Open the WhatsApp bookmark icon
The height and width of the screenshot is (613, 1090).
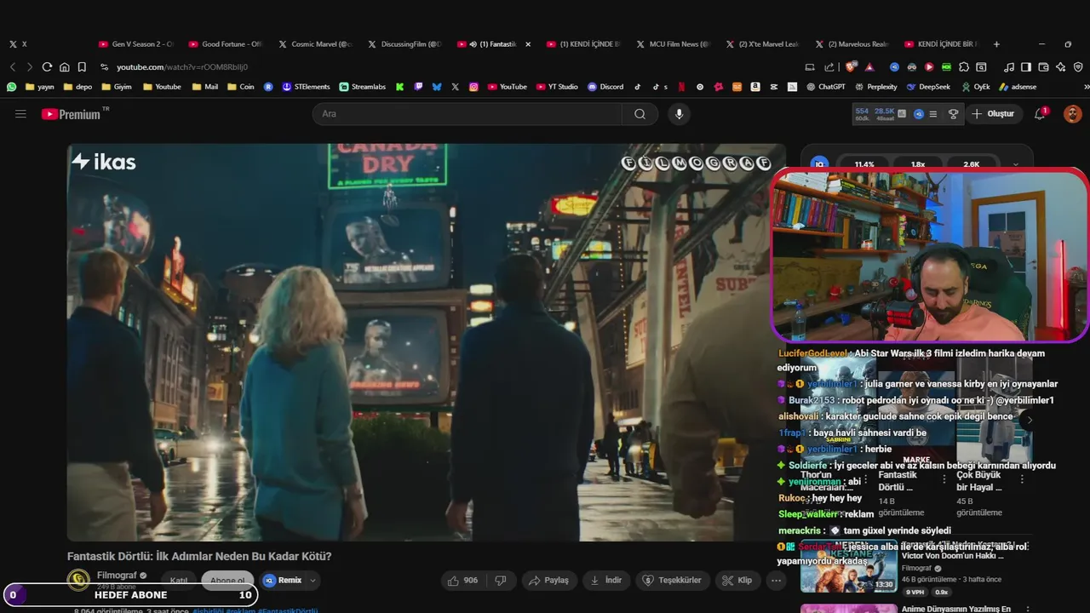(11, 86)
